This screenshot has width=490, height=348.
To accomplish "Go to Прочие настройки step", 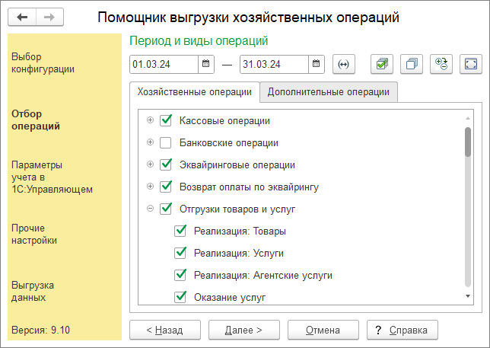I will [x=34, y=235].
